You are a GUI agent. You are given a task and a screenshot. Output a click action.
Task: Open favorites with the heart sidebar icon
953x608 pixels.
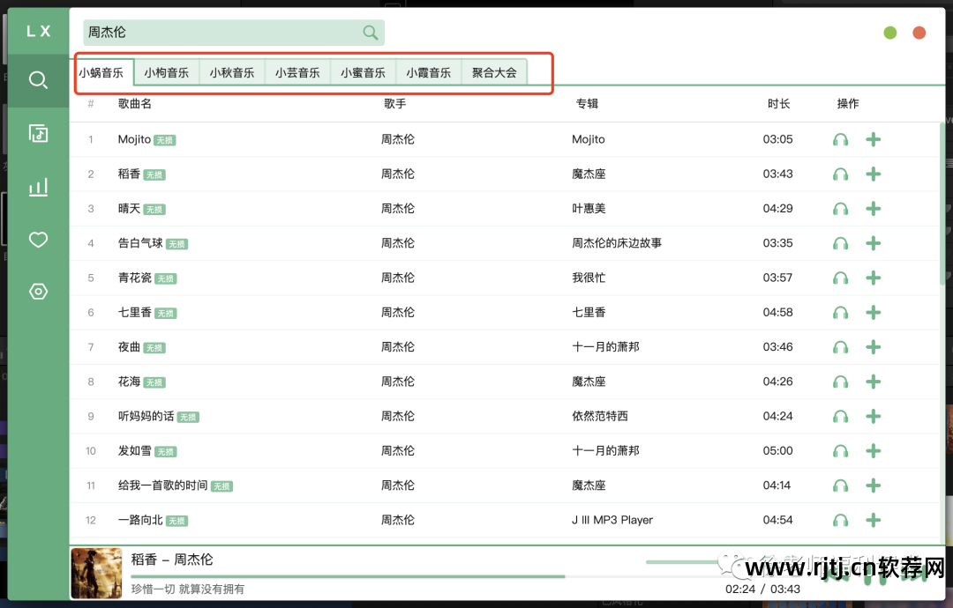[x=38, y=239]
